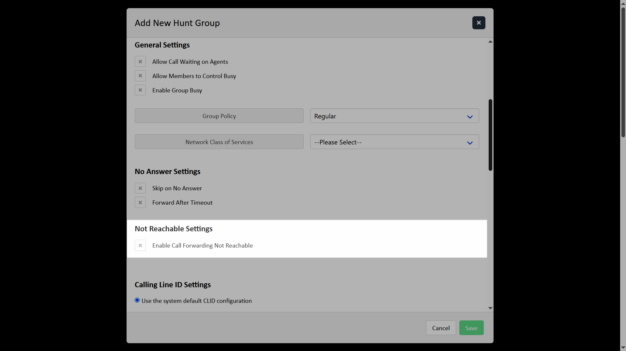Click the dialog scroll down arrow

pos(490,308)
